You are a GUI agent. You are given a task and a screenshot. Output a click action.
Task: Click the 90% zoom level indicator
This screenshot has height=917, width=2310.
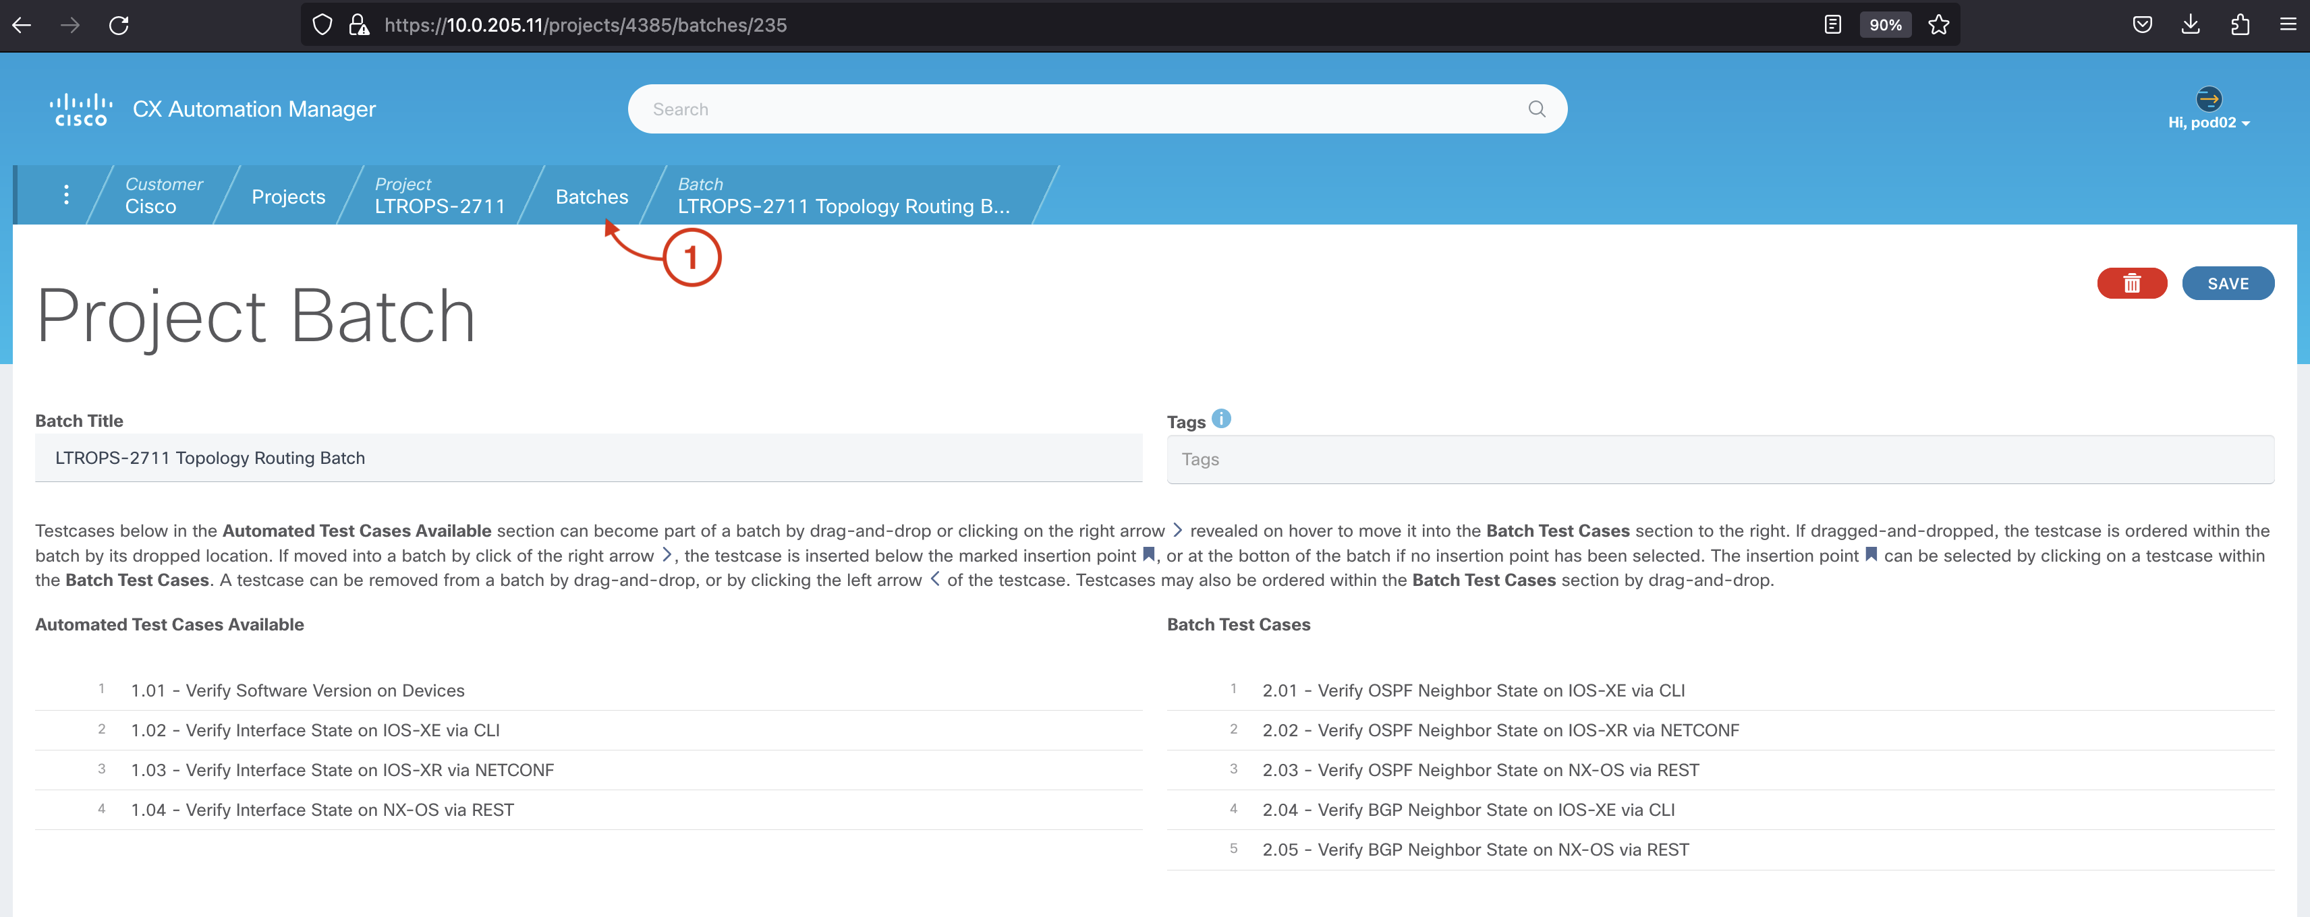point(1885,25)
